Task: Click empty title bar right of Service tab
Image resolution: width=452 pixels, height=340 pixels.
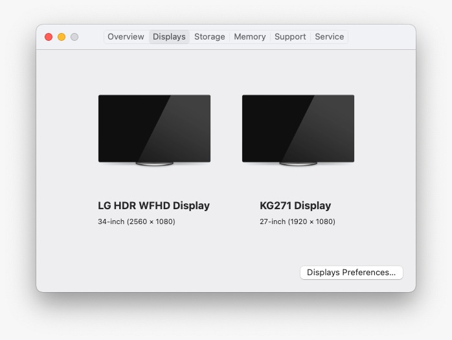Action: point(381,37)
